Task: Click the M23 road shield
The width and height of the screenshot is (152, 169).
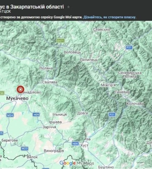Action: coord(25,148)
